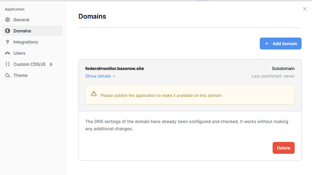Select the Domains menu item

[32, 31]
